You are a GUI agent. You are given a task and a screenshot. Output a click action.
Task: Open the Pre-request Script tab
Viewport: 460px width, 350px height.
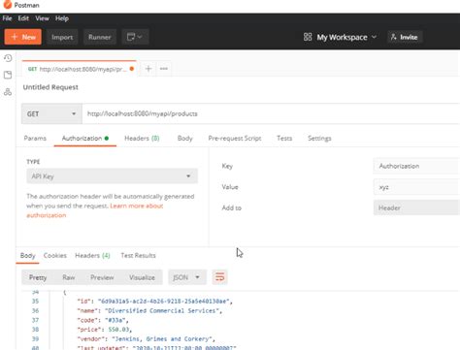click(235, 139)
